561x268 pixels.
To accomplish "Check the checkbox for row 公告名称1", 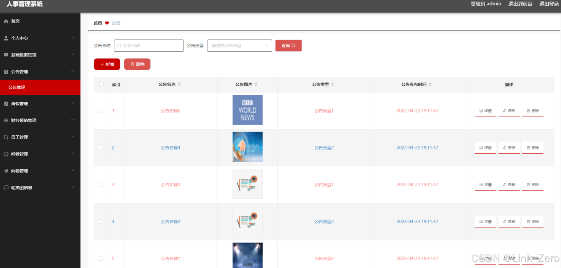I will pyautogui.click(x=101, y=258).
